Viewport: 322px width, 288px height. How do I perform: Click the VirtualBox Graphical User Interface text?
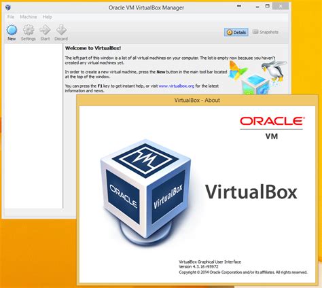pyautogui.click(x=210, y=262)
